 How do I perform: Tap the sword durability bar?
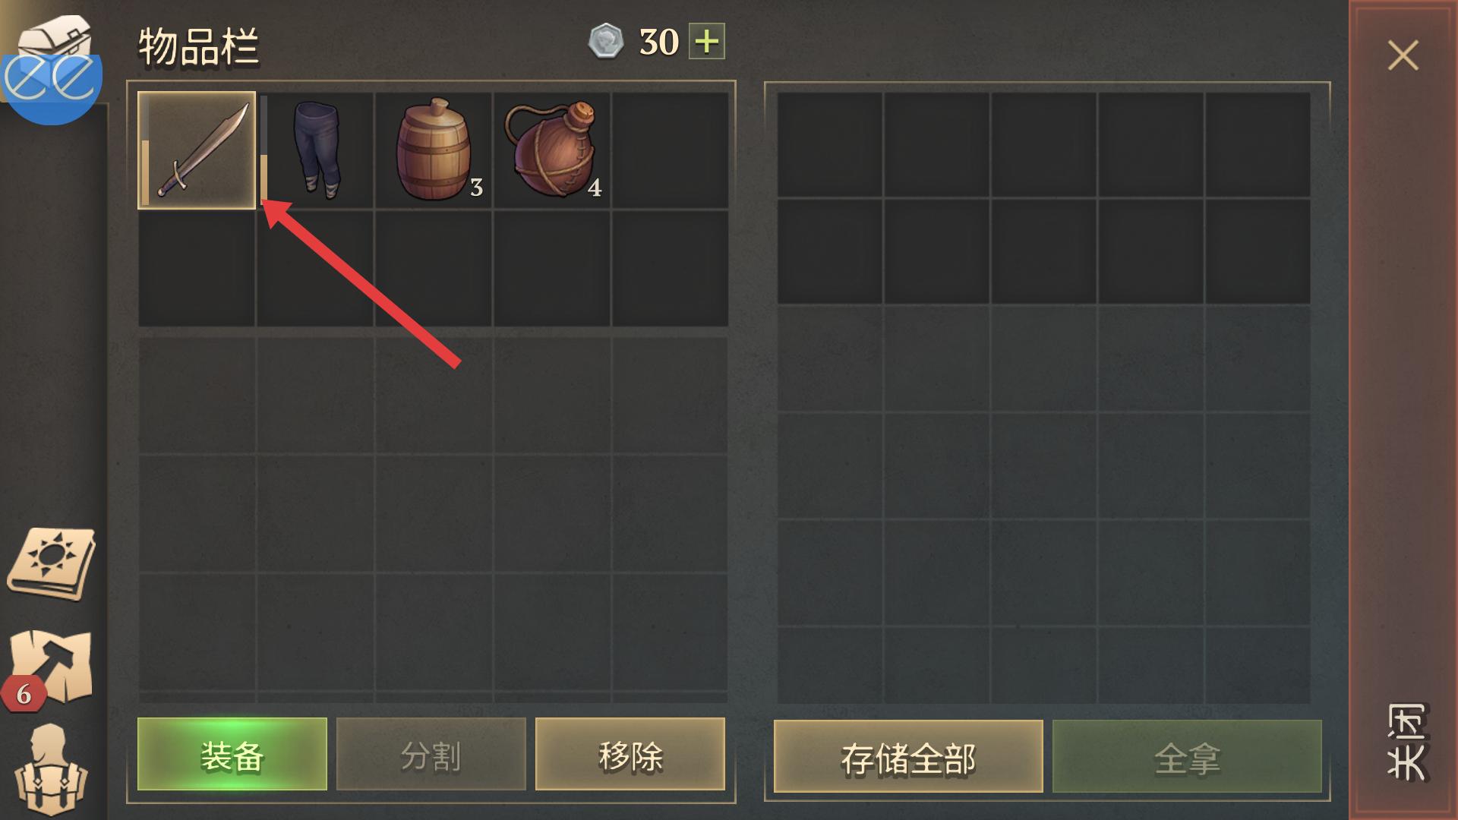coord(145,172)
